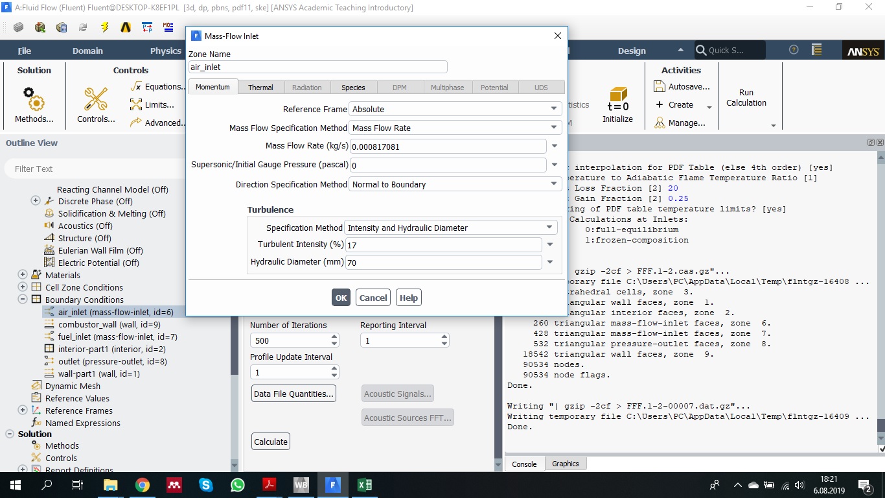Click the MO lines toolbar icon

[168, 27]
